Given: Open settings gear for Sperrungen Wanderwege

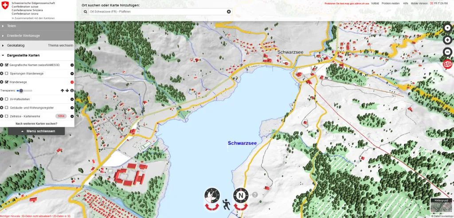Looking at the screenshot, I should click(x=72, y=74).
